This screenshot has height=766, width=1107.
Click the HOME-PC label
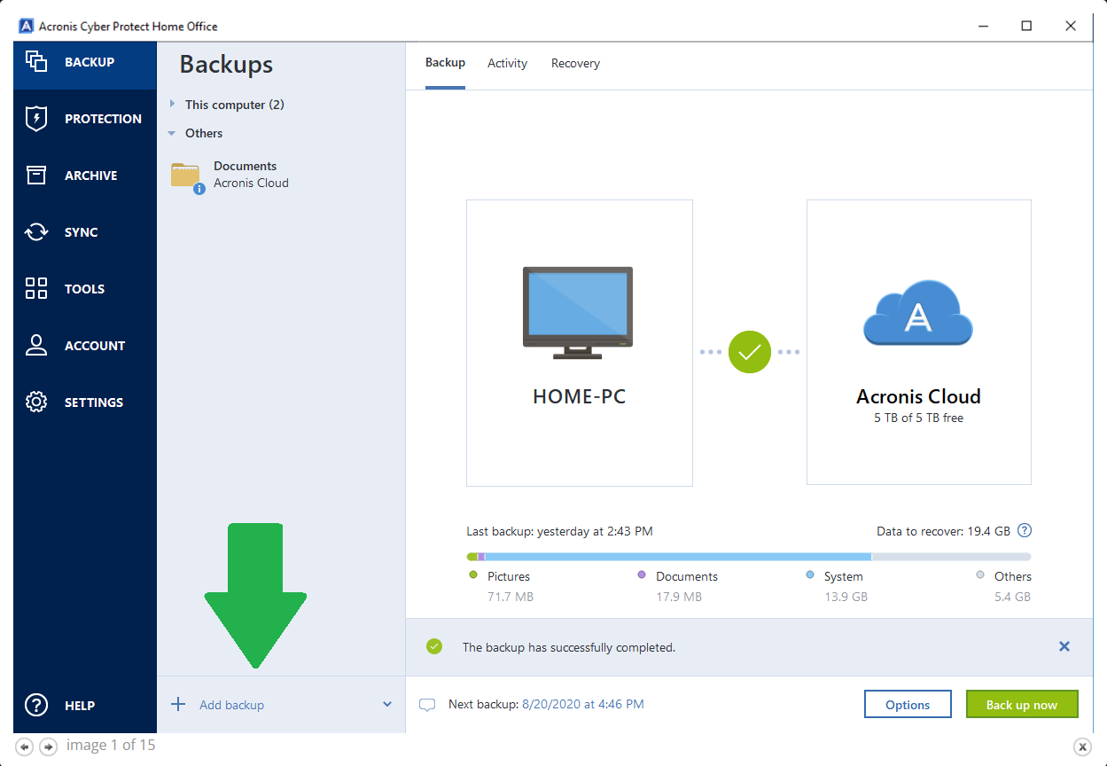(x=579, y=396)
